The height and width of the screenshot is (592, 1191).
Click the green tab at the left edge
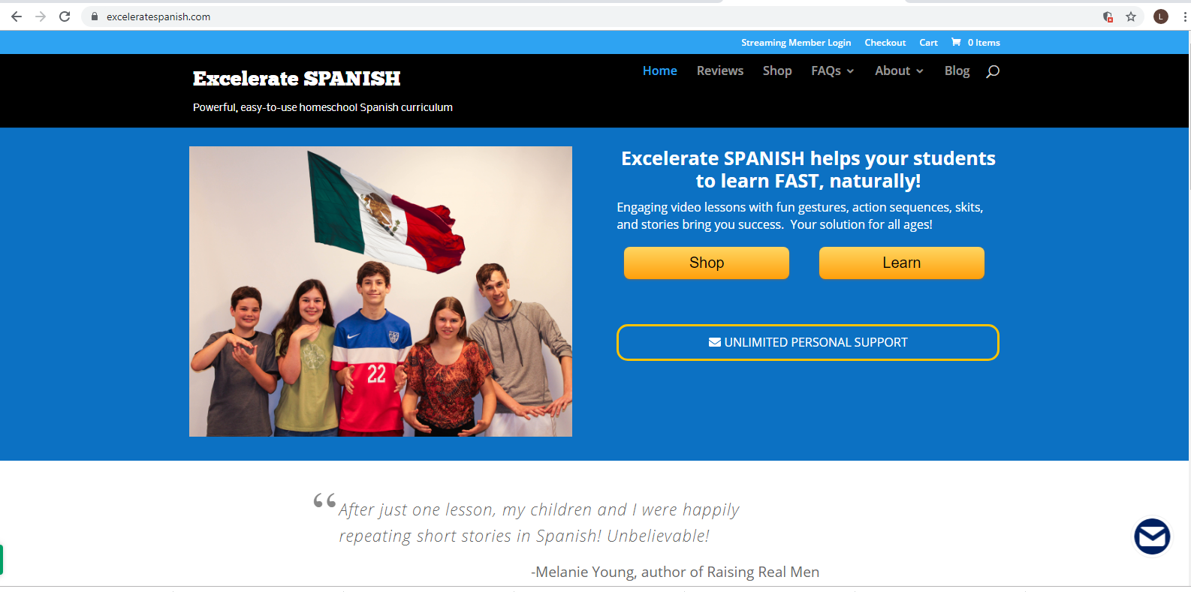[2, 560]
